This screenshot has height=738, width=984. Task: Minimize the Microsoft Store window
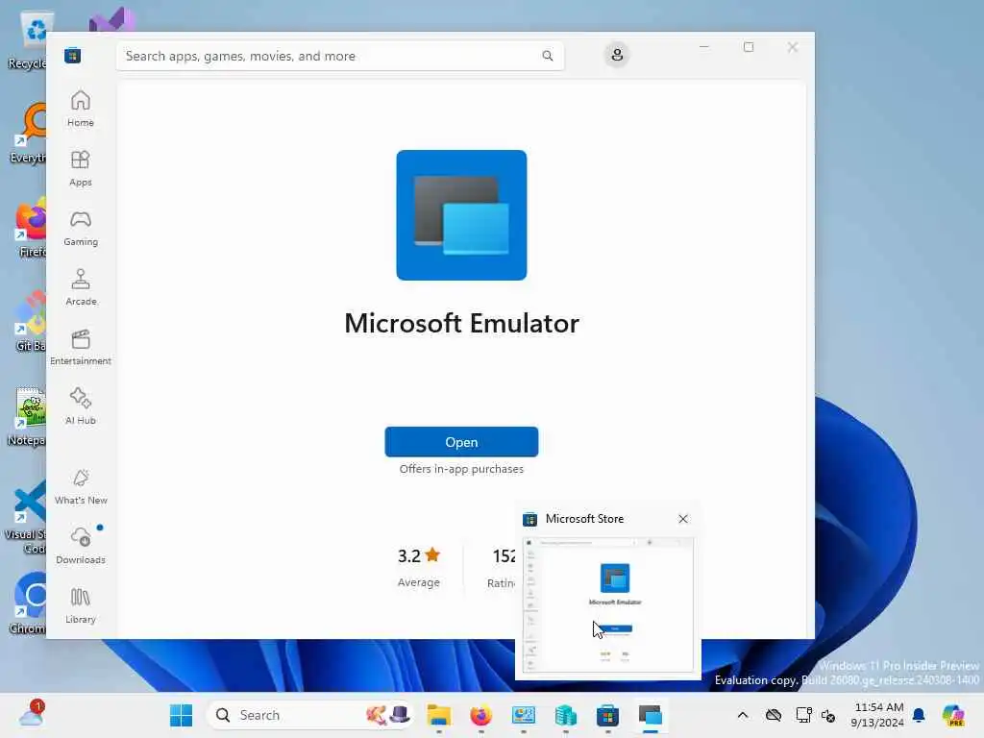(x=704, y=47)
